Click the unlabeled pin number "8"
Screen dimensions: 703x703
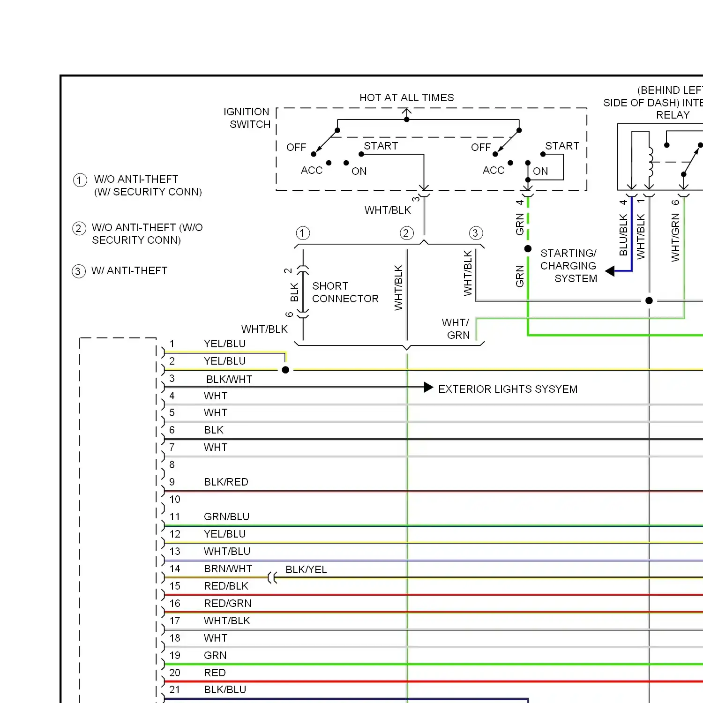(172, 464)
